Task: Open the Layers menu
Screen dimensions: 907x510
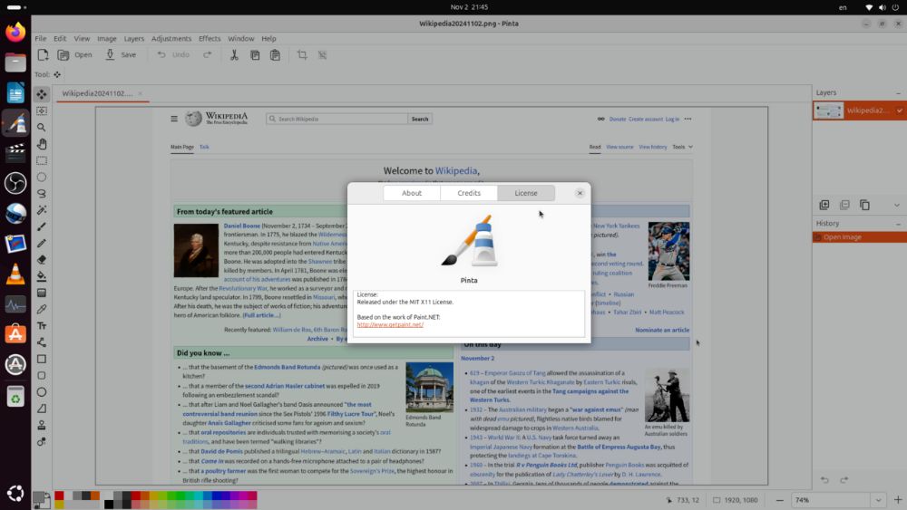Action: pos(133,39)
